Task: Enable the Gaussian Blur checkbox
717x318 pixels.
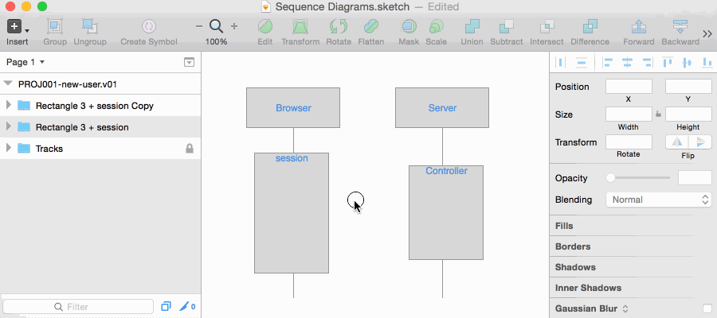Action: 707,308
